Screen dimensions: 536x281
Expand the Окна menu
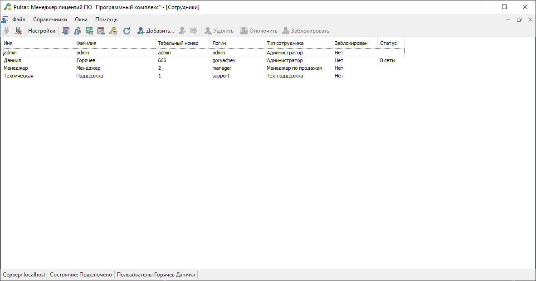(81, 19)
